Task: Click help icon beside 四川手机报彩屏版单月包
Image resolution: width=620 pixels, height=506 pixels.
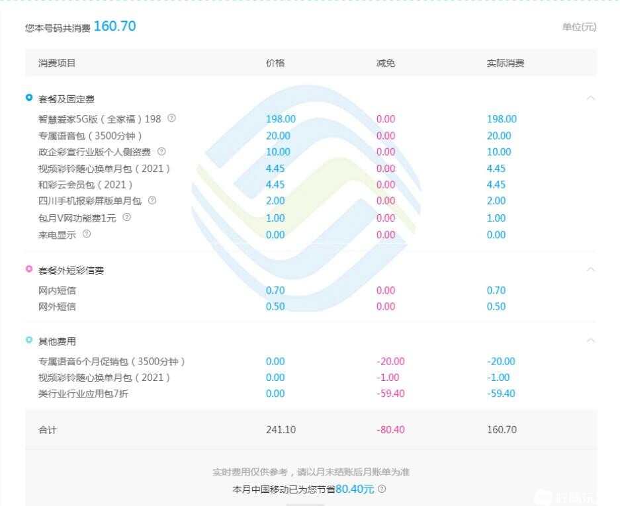Action: pyautogui.click(x=152, y=200)
